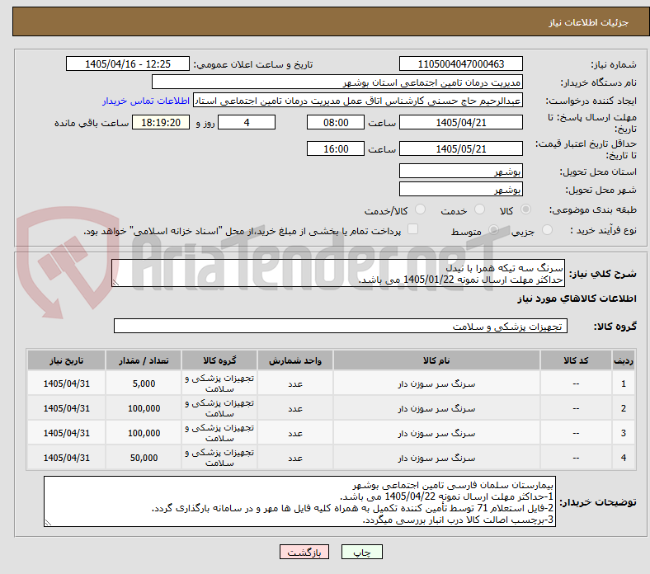Image resolution: width=650 pixels, height=574 pixels.
Task: Click the استان محل تحویل field بوشهر
Action: pyautogui.click(x=460, y=171)
